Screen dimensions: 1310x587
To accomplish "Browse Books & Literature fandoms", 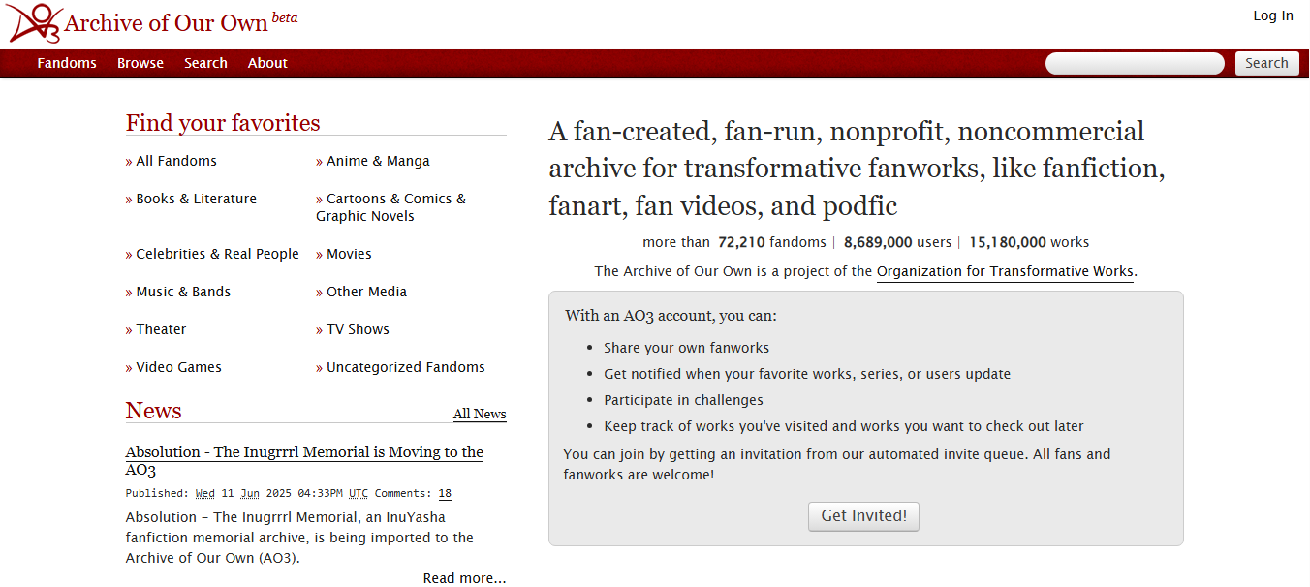I will tap(196, 199).
